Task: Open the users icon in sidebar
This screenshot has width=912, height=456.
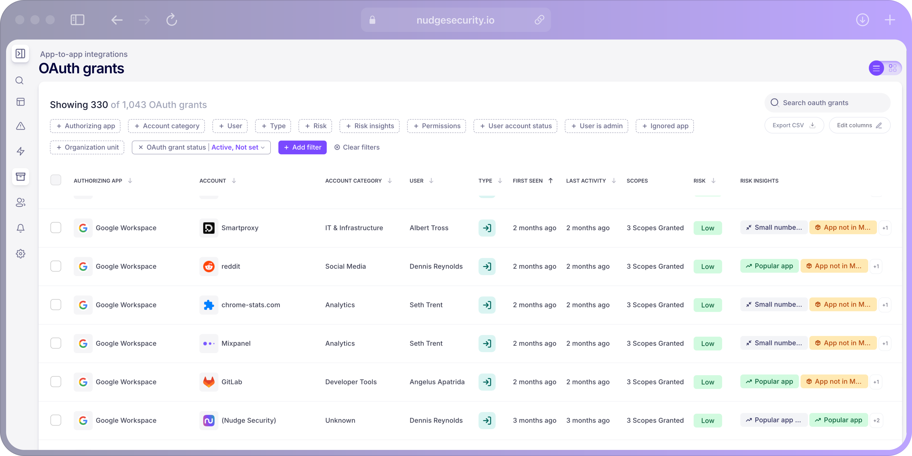Action: 21,202
